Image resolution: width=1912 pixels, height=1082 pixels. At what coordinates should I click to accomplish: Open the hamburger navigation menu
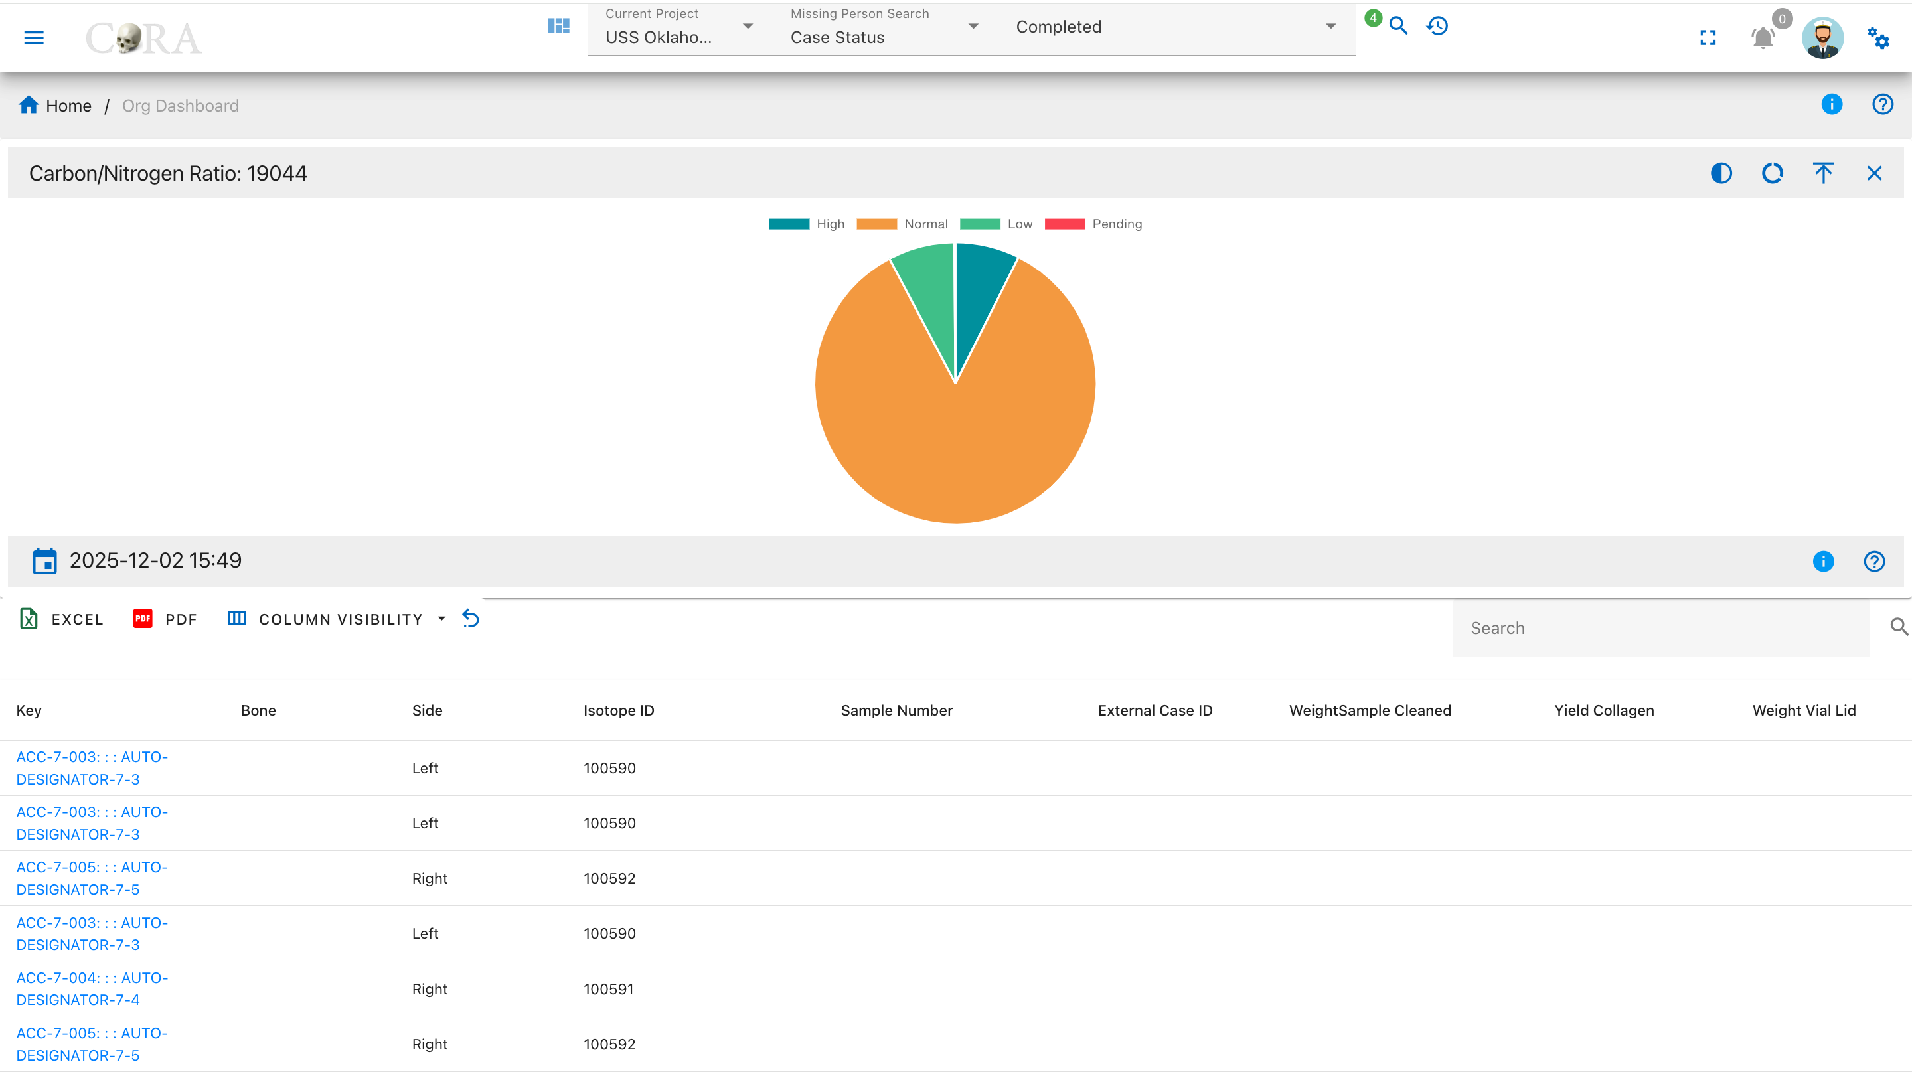(x=34, y=38)
